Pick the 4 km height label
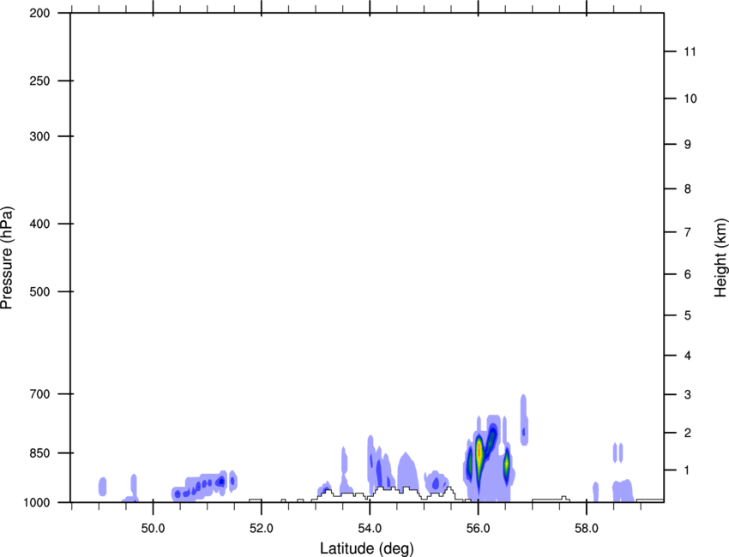Viewport: 729px width, 557px height. point(688,356)
